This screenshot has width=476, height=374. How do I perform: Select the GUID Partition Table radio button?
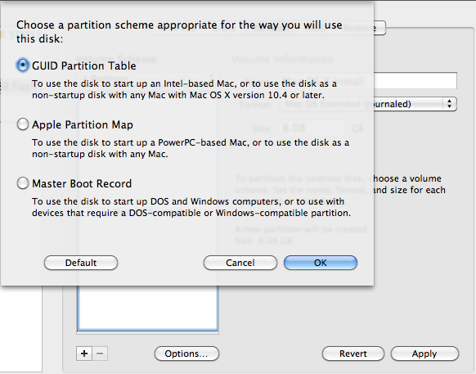click(23, 65)
